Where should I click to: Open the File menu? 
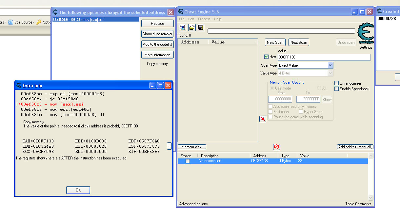[182, 19]
